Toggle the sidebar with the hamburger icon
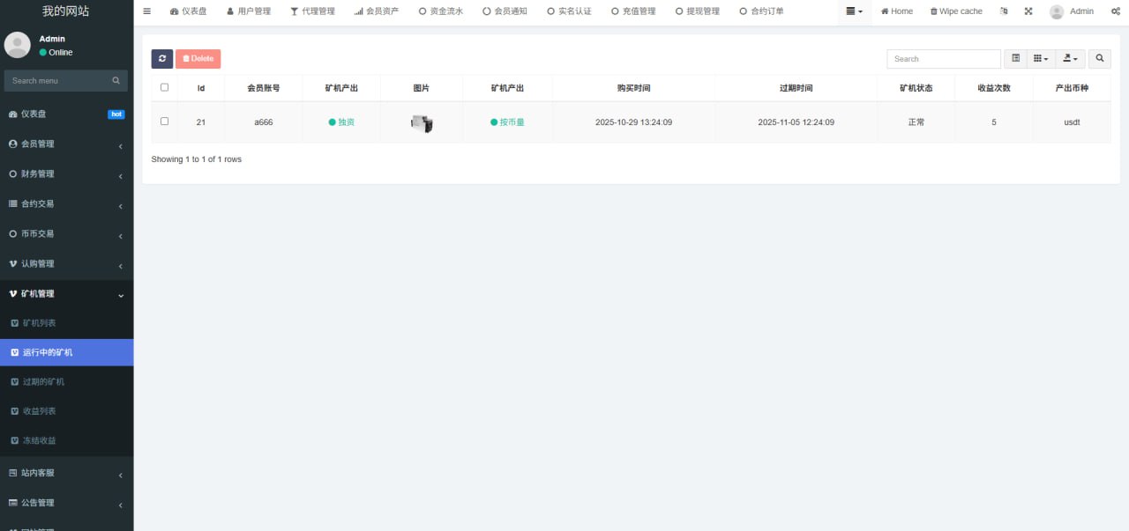This screenshot has width=1129, height=531. coord(146,11)
